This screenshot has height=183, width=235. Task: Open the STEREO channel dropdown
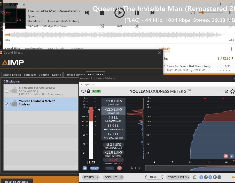91,177
